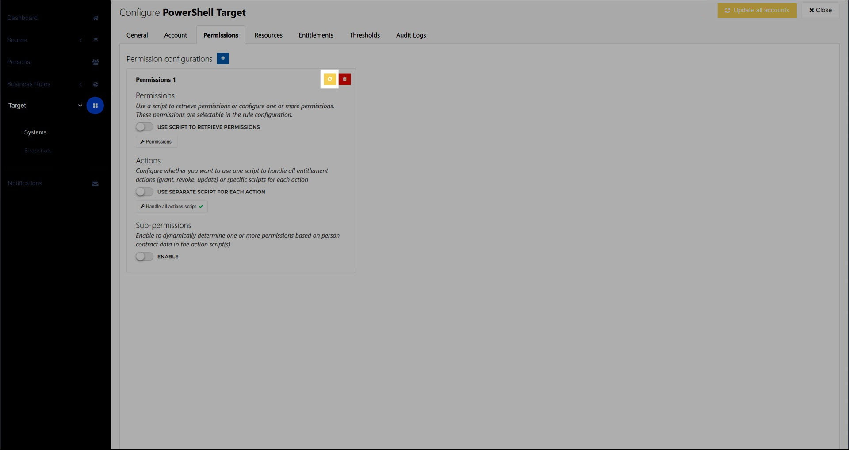Click the yellow refresh icon for Permissions 1
849x450 pixels.
(329, 79)
